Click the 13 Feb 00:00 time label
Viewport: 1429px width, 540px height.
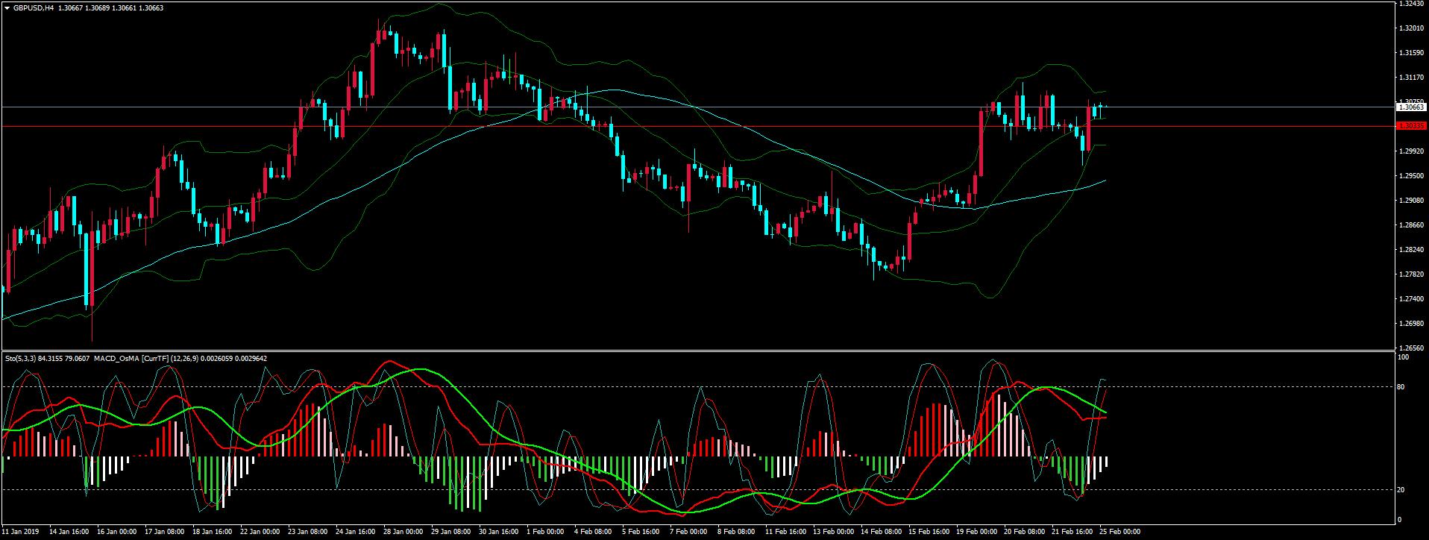(834, 532)
